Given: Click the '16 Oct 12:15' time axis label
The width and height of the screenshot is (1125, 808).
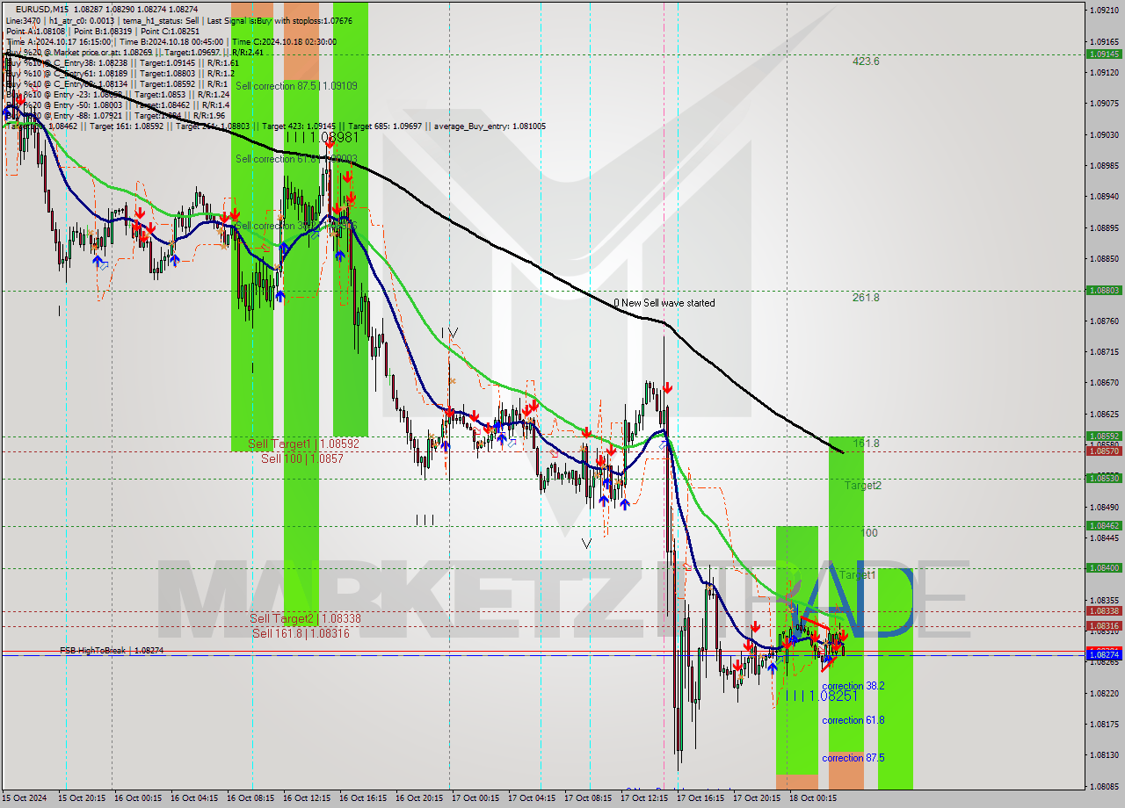Looking at the screenshot, I should pyautogui.click(x=308, y=798).
